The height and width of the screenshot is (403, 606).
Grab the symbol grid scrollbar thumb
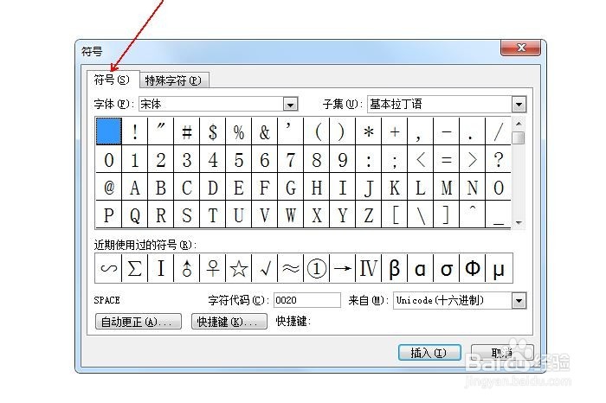tap(519, 138)
